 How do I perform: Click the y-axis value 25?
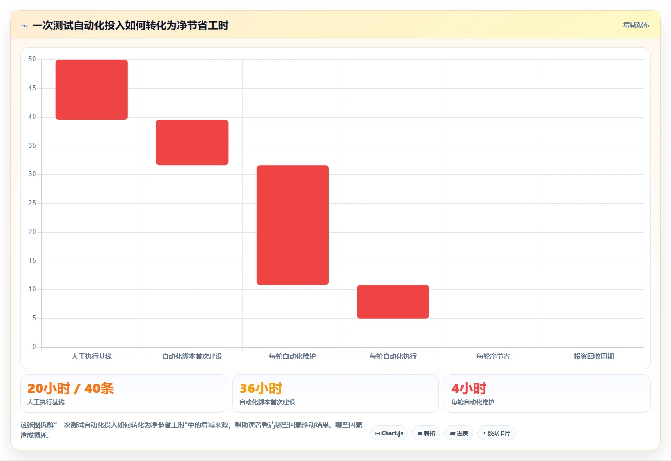point(32,203)
